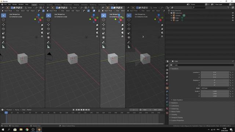Open rotation Mode XYZ Euler dropdown
The height and width of the screenshot is (132, 235).
[x=215, y=88]
